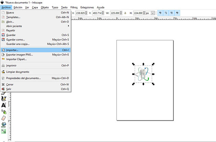216x142 pixels.
Task: Click the Abrir folder icon
Action: pos(3,22)
